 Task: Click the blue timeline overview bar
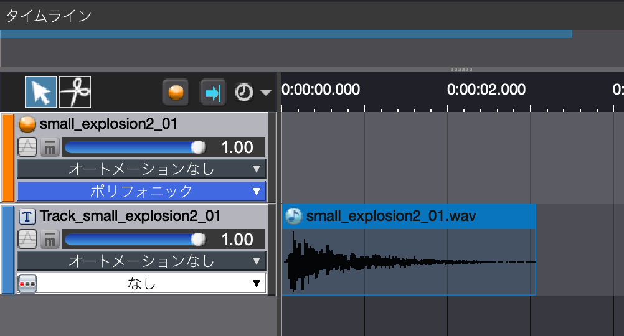[x=286, y=34]
